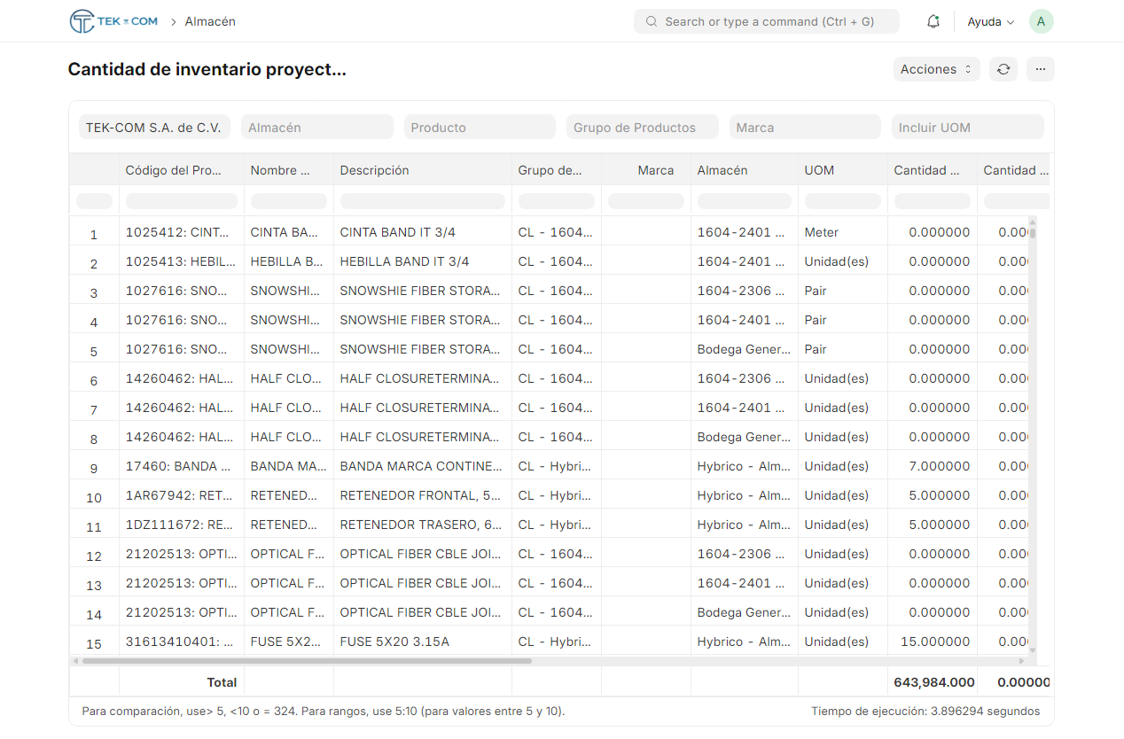Click the Incluir UOM filter field

coord(967,128)
